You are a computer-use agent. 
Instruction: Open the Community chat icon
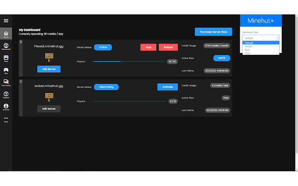coord(6,83)
